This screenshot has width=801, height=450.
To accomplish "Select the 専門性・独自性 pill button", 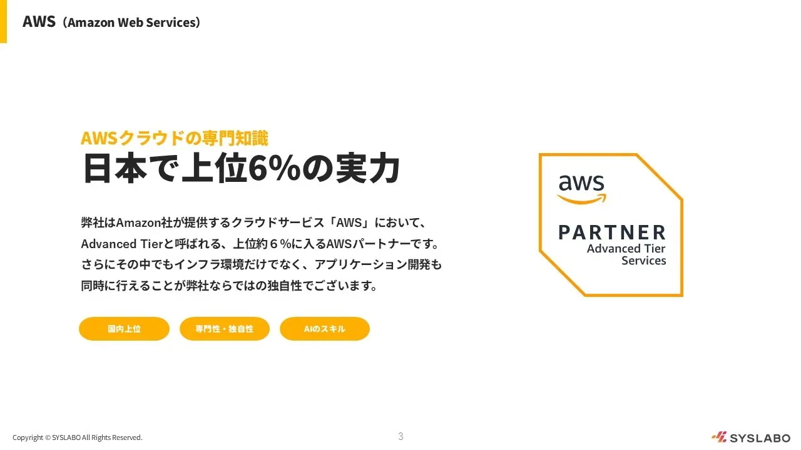I will pos(224,329).
